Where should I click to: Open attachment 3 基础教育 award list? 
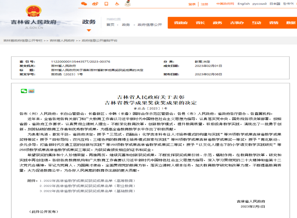click(85, 190)
